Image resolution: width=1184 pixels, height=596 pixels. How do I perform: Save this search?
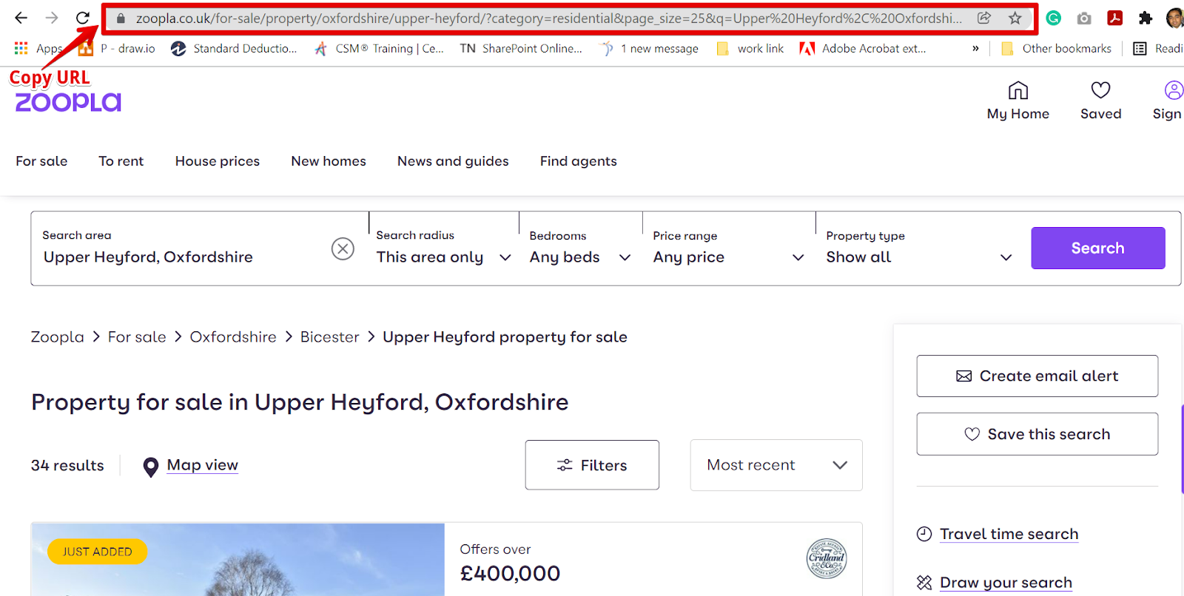[1037, 434]
